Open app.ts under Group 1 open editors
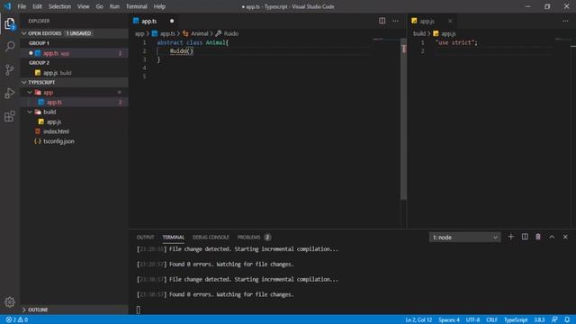This screenshot has width=576, height=324. (74, 53)
